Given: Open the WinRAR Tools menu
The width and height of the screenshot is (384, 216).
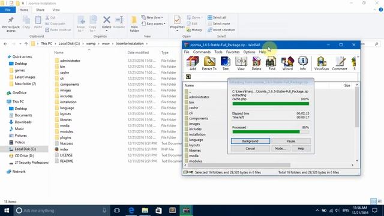Looking at the screenshot, I should tap(218, 52).
